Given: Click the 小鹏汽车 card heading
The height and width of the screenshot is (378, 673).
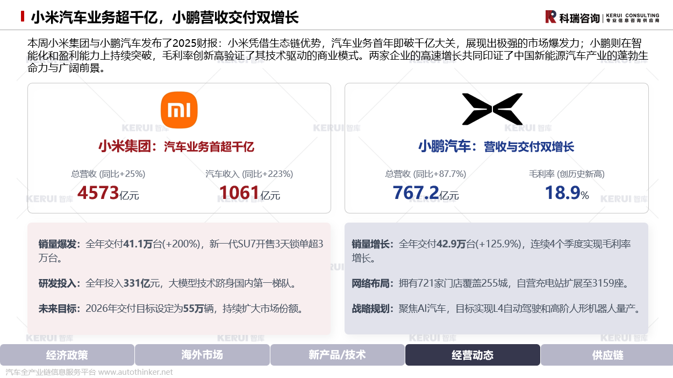Looking at the screenshot, I should 496,146.
